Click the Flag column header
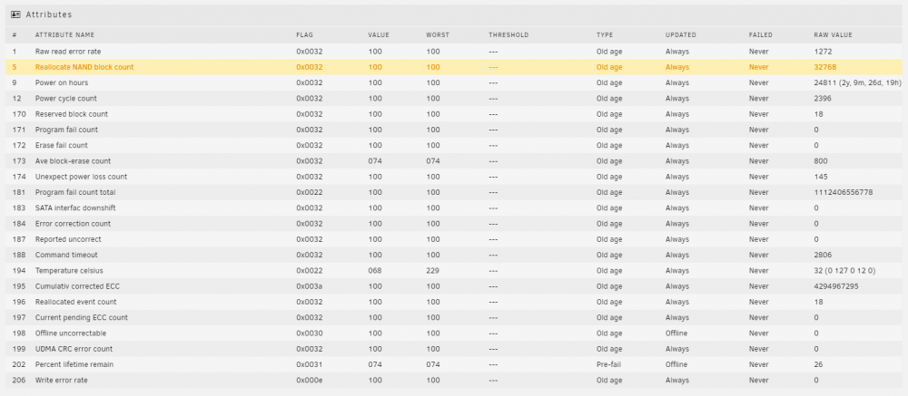Image resolution: width=908 pixels, height=396 pixels. click(x=304, y=35)
